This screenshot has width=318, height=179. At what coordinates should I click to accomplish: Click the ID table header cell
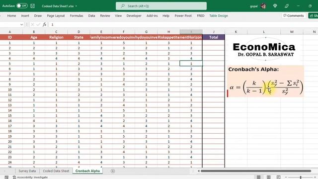coord(10,37)
